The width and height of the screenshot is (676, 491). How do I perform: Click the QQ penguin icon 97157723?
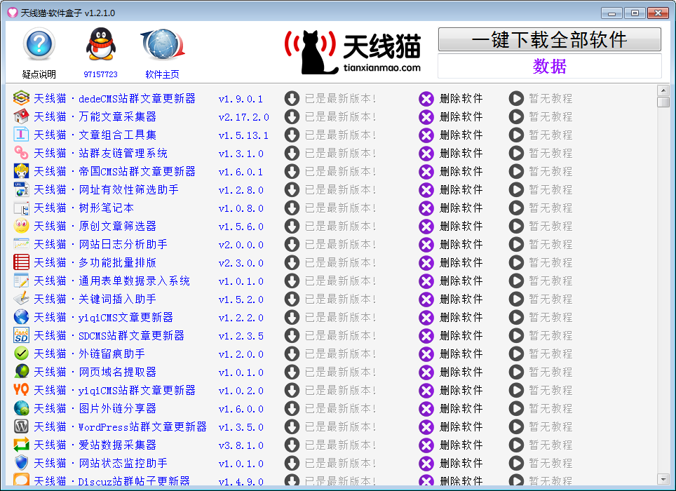(100, 44)
